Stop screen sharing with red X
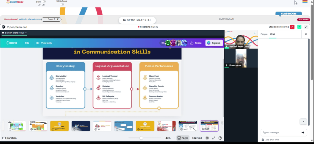Image resolution: width=314 pixels, height=144 pixels. tap(292, 27)
